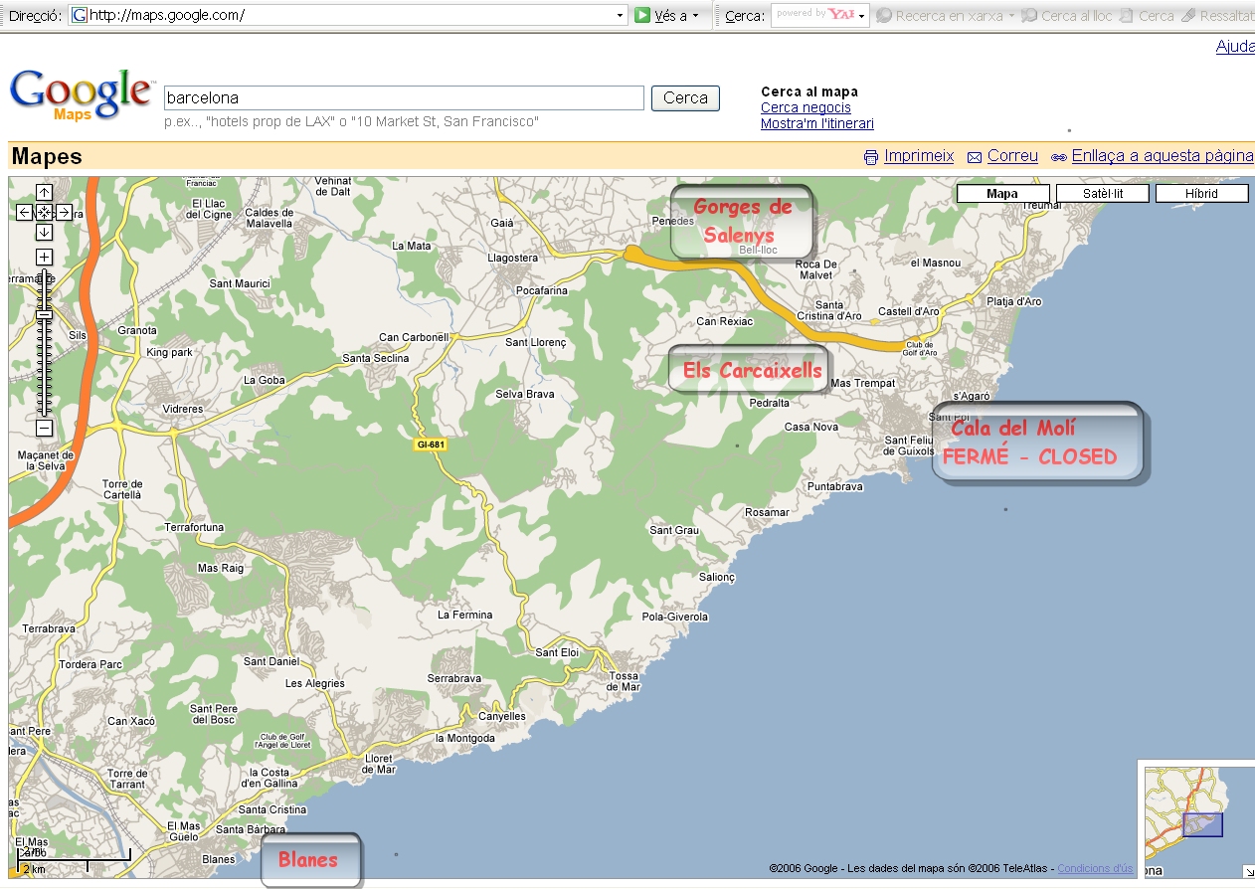Open the Ajuda help link
The height and width of the screenshot is (889, 1255).
coord(1235,47)
